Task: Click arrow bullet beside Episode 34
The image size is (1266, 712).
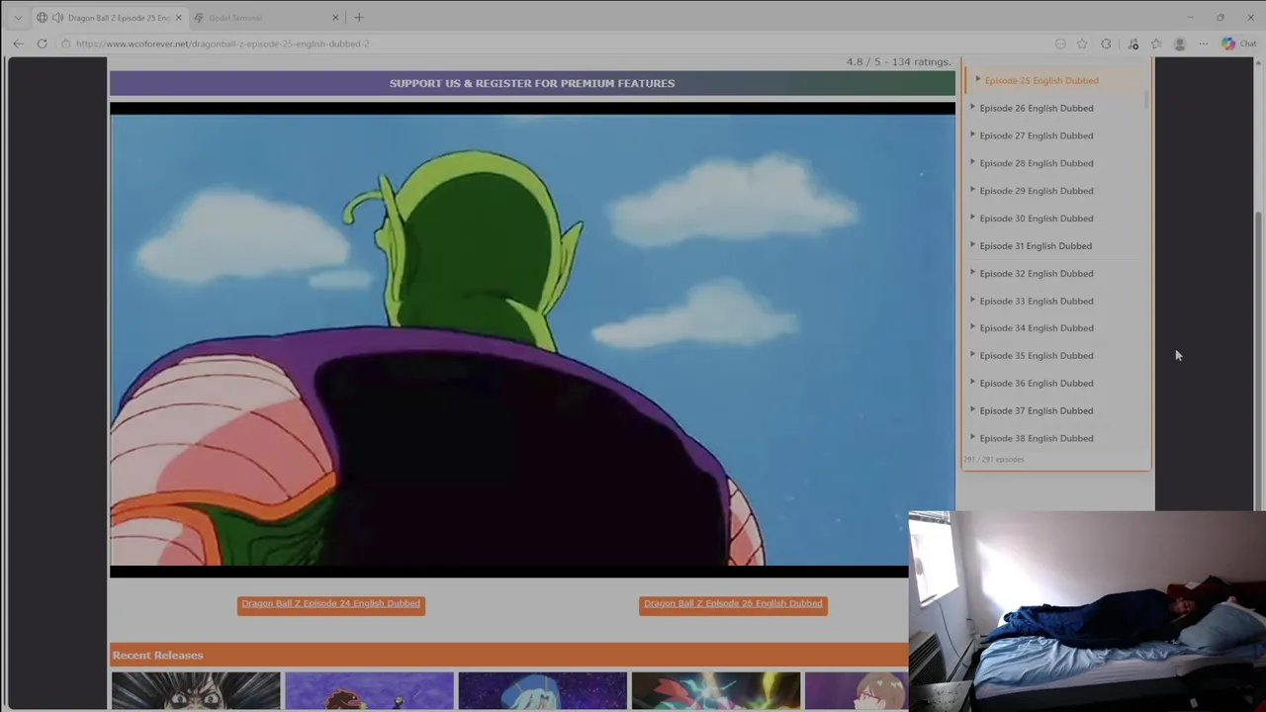Action: (972, 327)
